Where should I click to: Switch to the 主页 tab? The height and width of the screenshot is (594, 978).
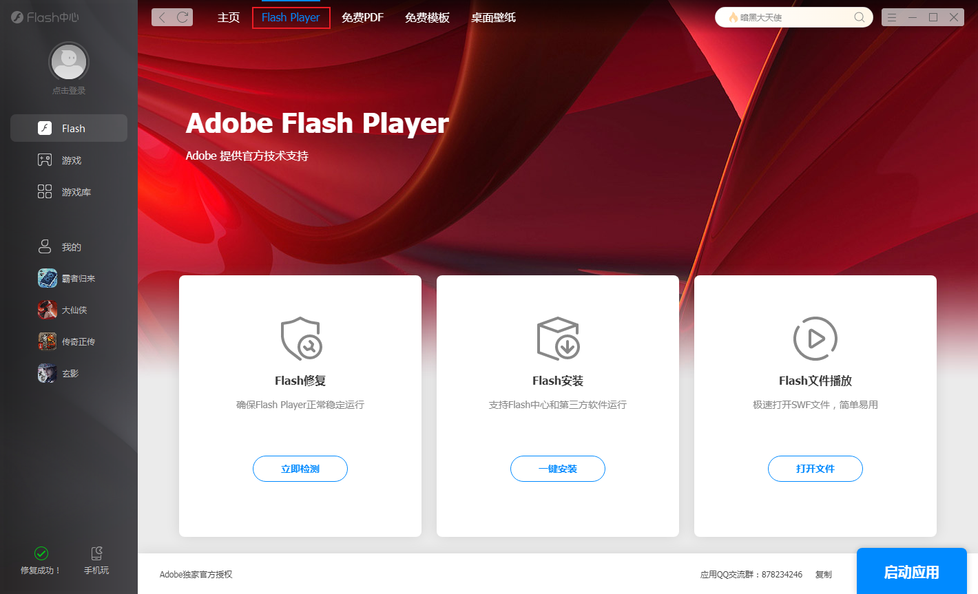(x=229, y=18)
